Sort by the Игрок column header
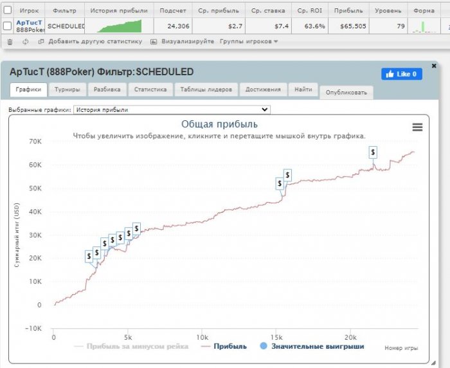 point(29,11)
